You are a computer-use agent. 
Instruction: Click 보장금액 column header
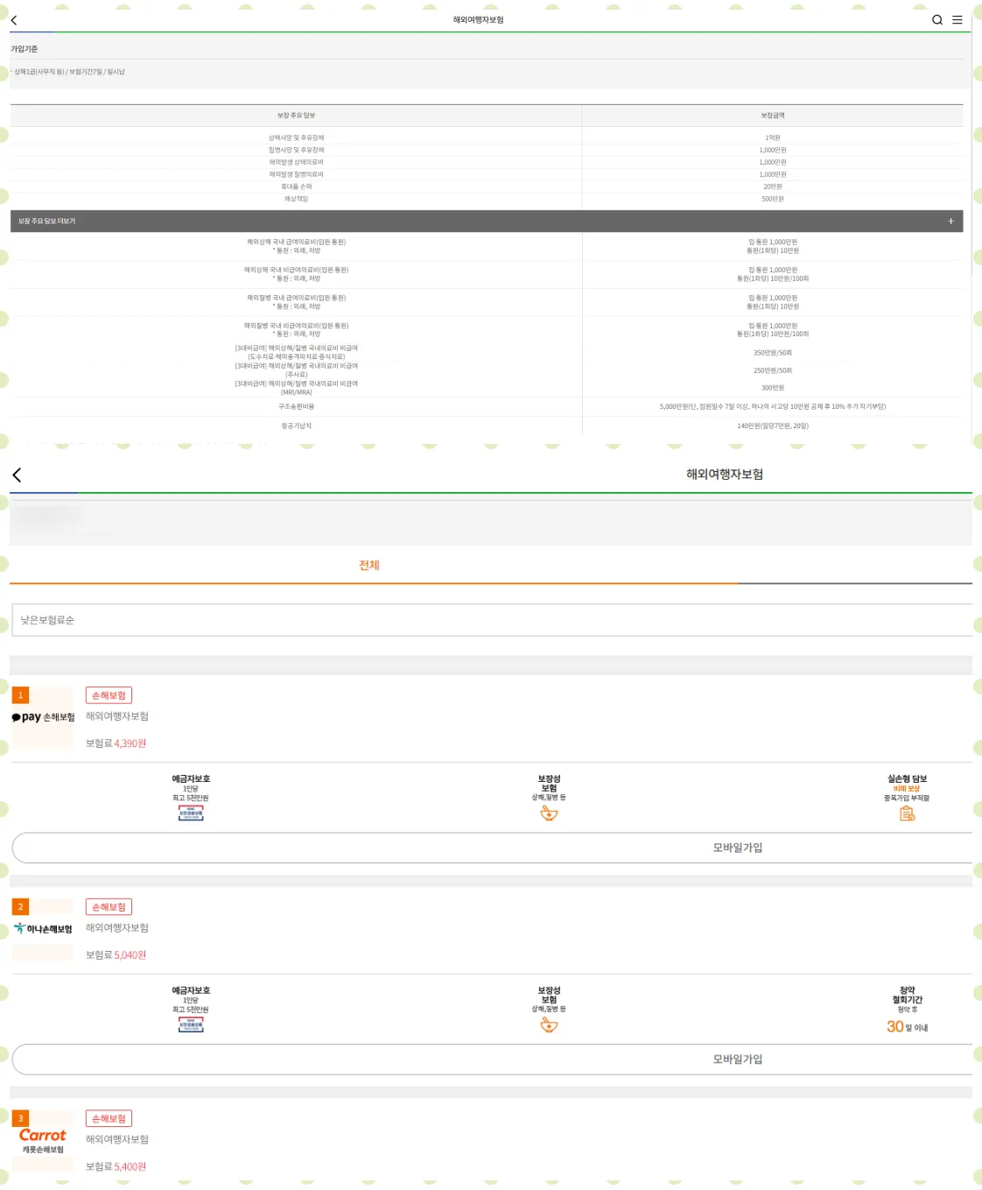coord(773,116)
